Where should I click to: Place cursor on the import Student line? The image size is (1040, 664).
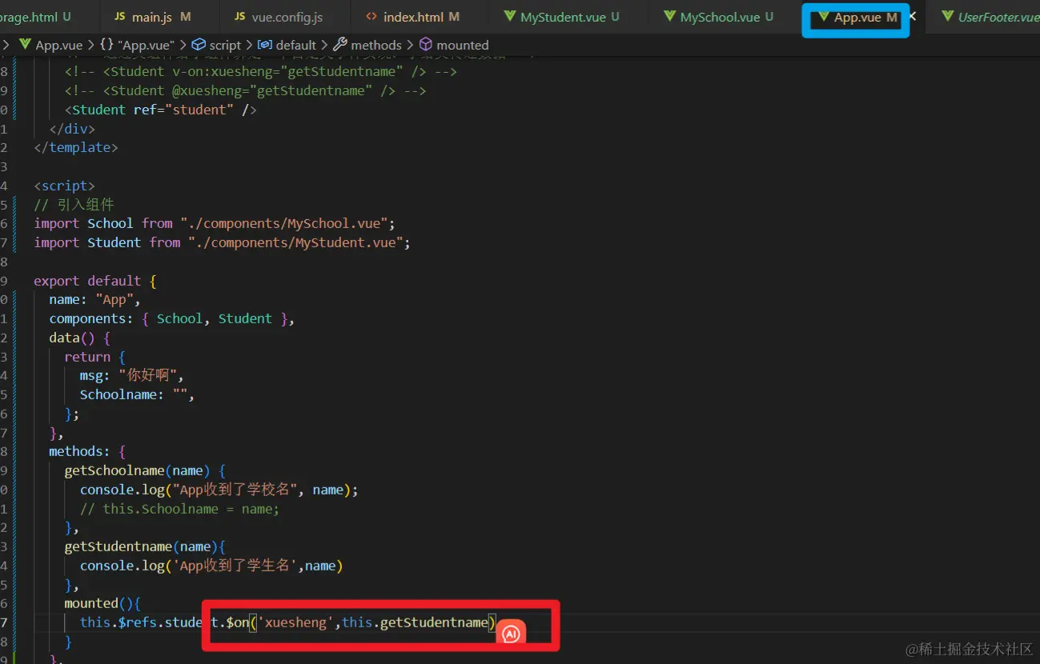(x=222, y=242)
